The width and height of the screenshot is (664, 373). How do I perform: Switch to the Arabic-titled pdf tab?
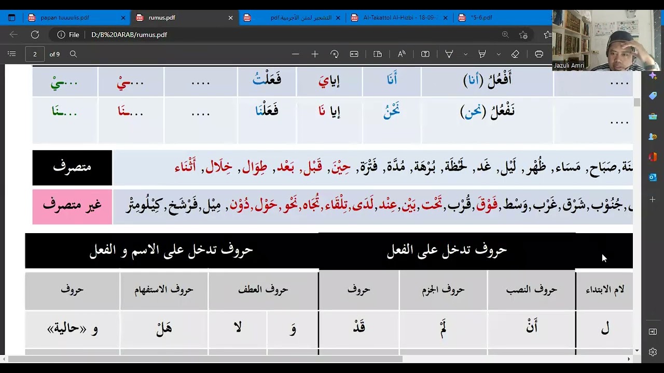[292, 18]
